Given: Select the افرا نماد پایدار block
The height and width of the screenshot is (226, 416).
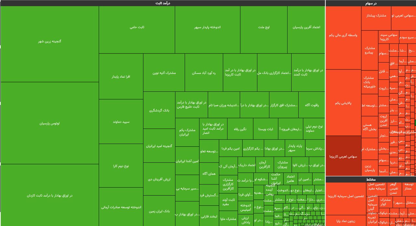Looking at the screenshot, I should (x=121, y=77).
